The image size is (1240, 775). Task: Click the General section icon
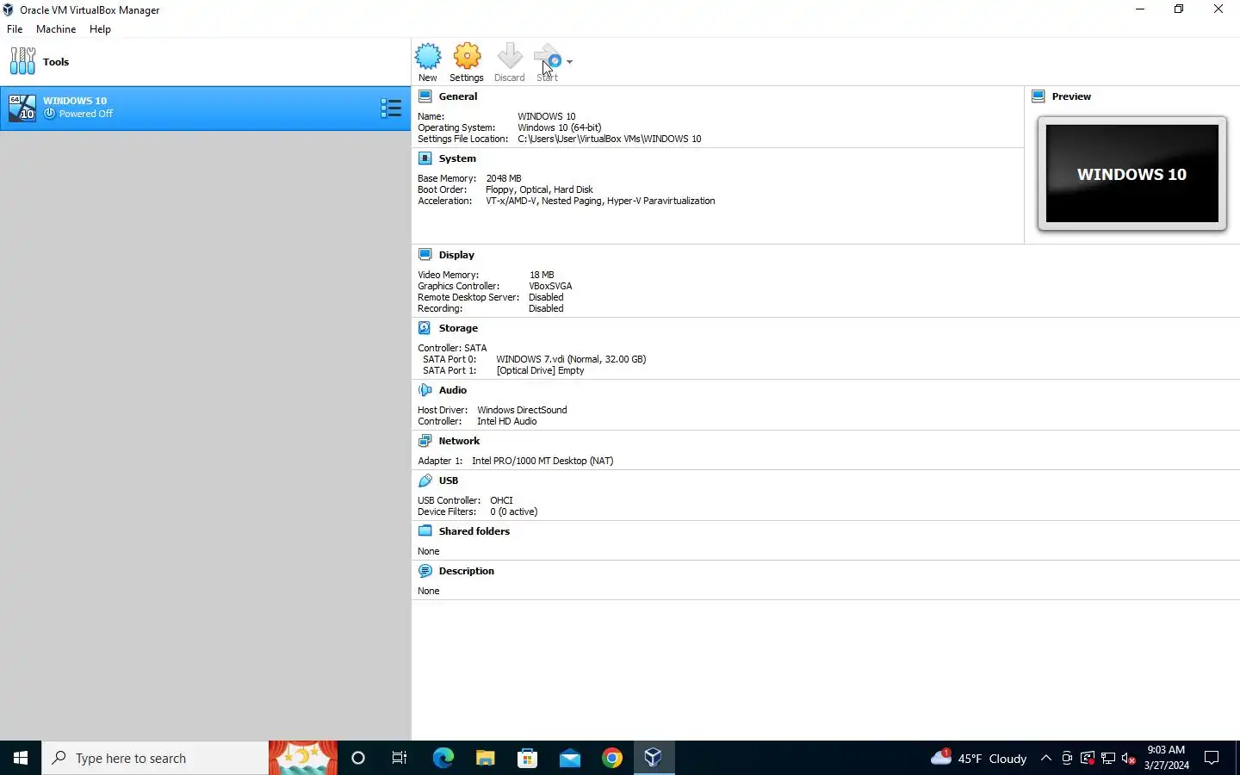(x=425, y=96)
